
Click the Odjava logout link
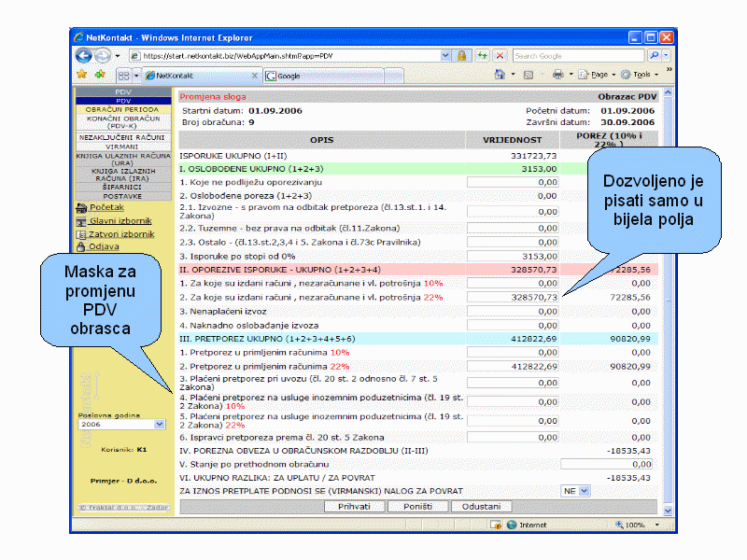tap(104, 246)
